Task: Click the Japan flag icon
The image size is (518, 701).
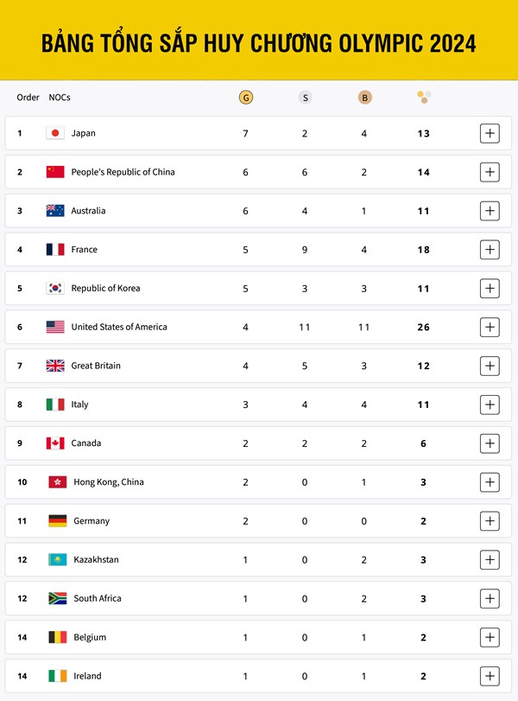Action: point(55,133)
